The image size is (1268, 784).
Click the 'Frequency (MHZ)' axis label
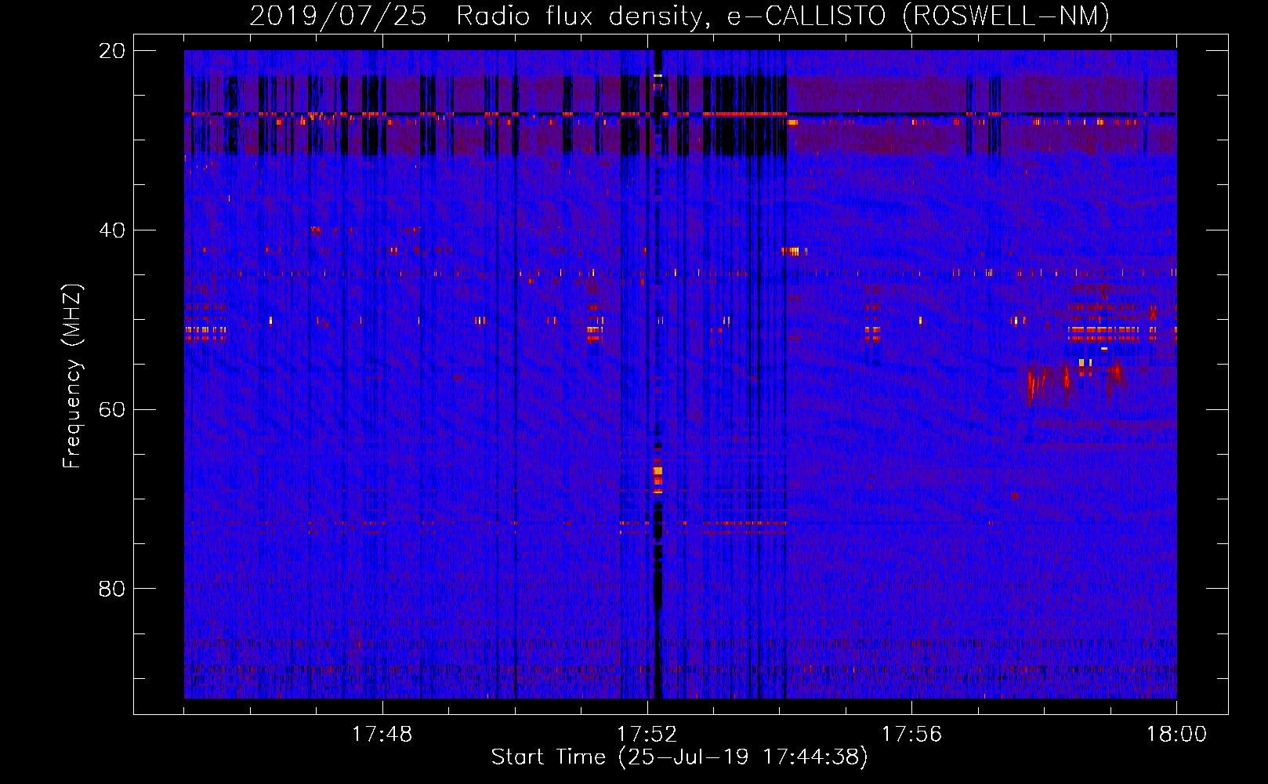point(72,376)
